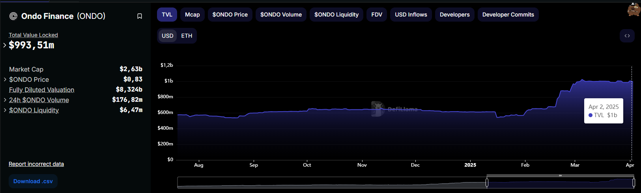Download the .csv data file

point(33,181)
